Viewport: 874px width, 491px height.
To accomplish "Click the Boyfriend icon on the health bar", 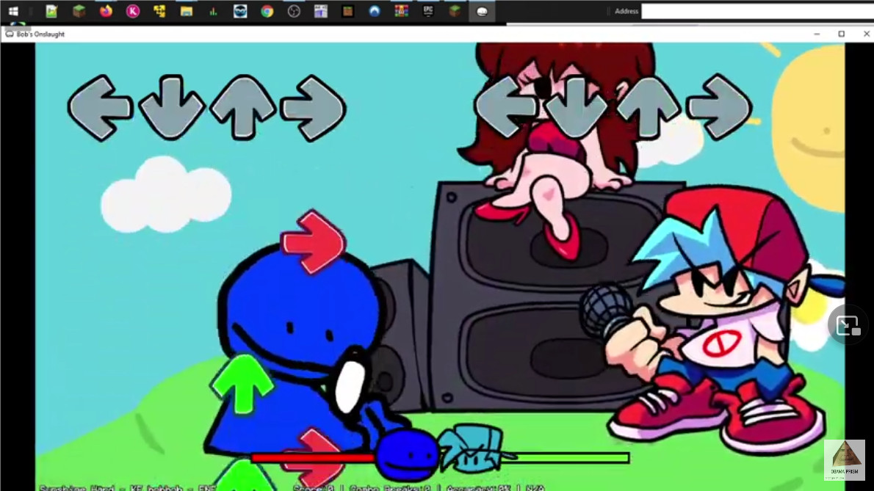I will [x=472, y=448].
